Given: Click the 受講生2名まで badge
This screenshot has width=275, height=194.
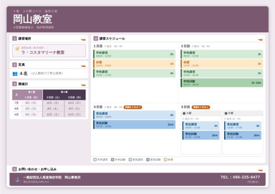Looking at the screenshot, I should click(133, 107).
